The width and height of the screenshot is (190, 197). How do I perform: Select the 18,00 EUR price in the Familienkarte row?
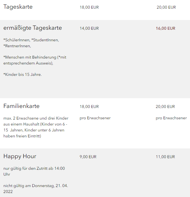coord(89,107)
